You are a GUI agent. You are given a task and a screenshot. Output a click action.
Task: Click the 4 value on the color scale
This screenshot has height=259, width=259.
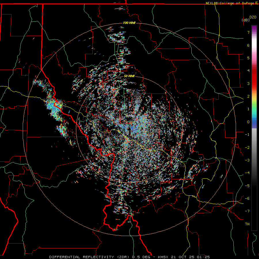point(248,71)
